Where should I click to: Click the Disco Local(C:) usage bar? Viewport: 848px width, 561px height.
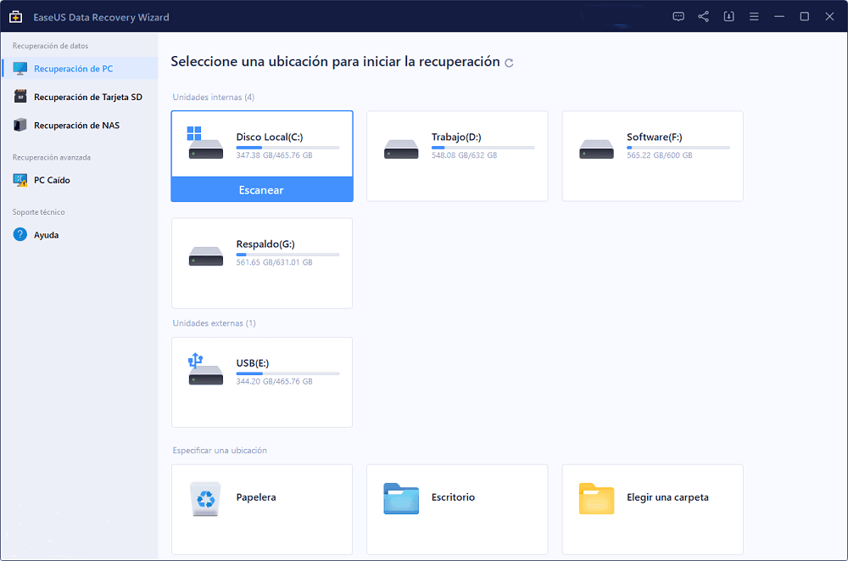point(287,148)
